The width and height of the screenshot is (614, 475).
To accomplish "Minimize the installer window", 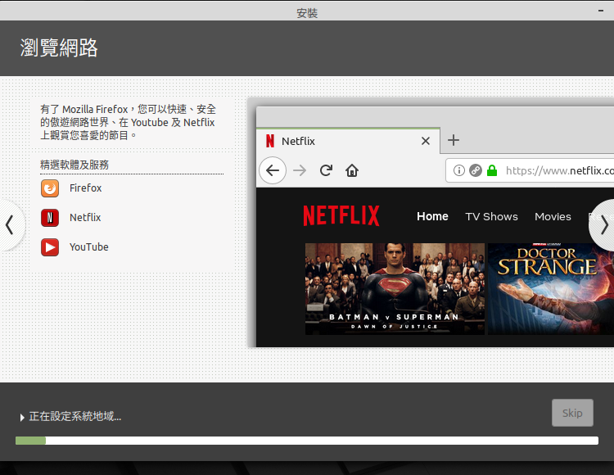I will 601,11.
